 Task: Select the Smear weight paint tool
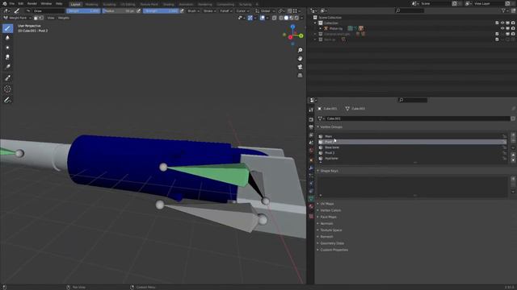7,57
